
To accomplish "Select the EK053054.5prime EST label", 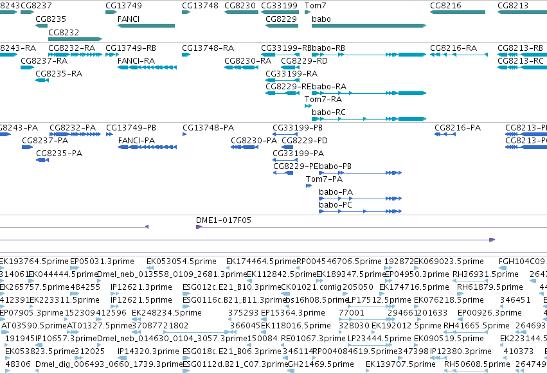I will (181, 262).
